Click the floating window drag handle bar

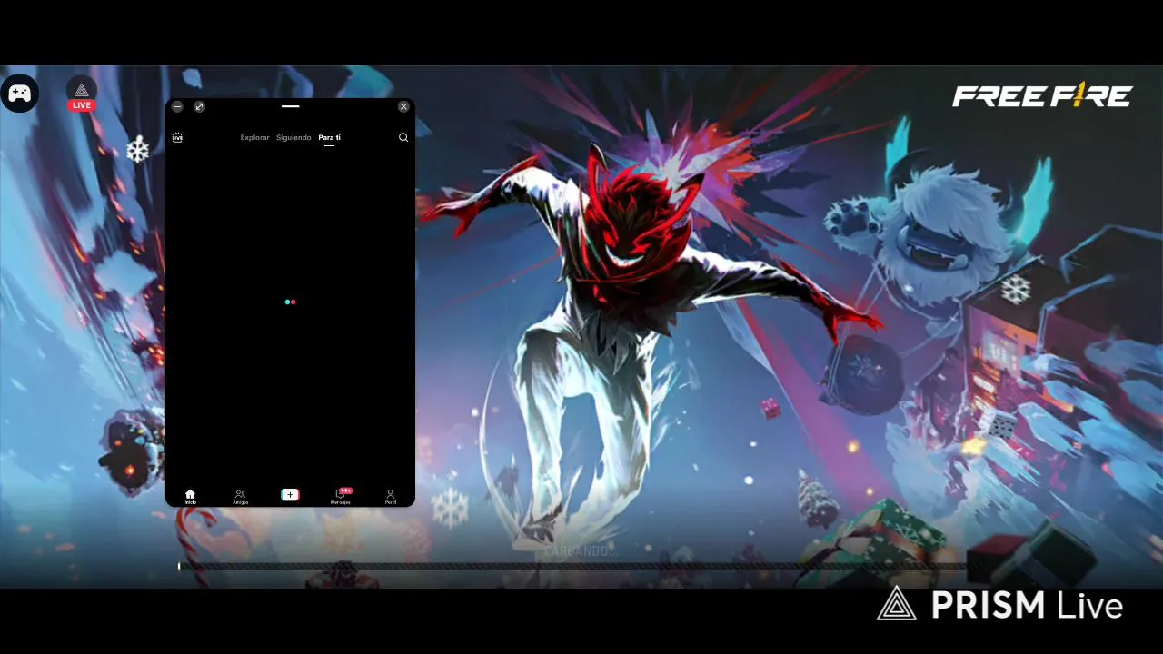point(290,106)
